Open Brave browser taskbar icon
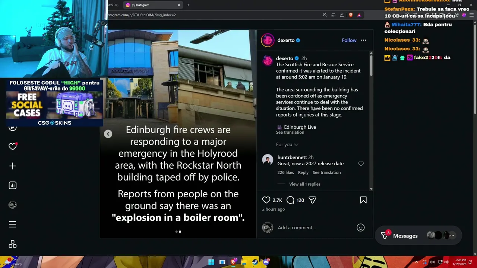 pos(233,262)
